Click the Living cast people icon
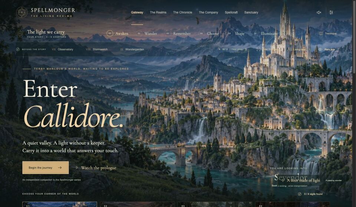 290,49
